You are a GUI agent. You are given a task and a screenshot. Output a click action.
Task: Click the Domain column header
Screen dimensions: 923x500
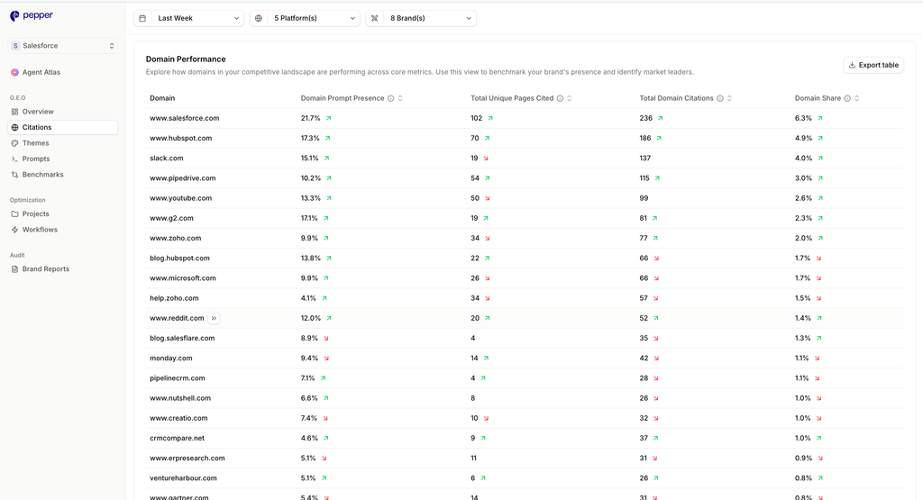click(162, 99)
